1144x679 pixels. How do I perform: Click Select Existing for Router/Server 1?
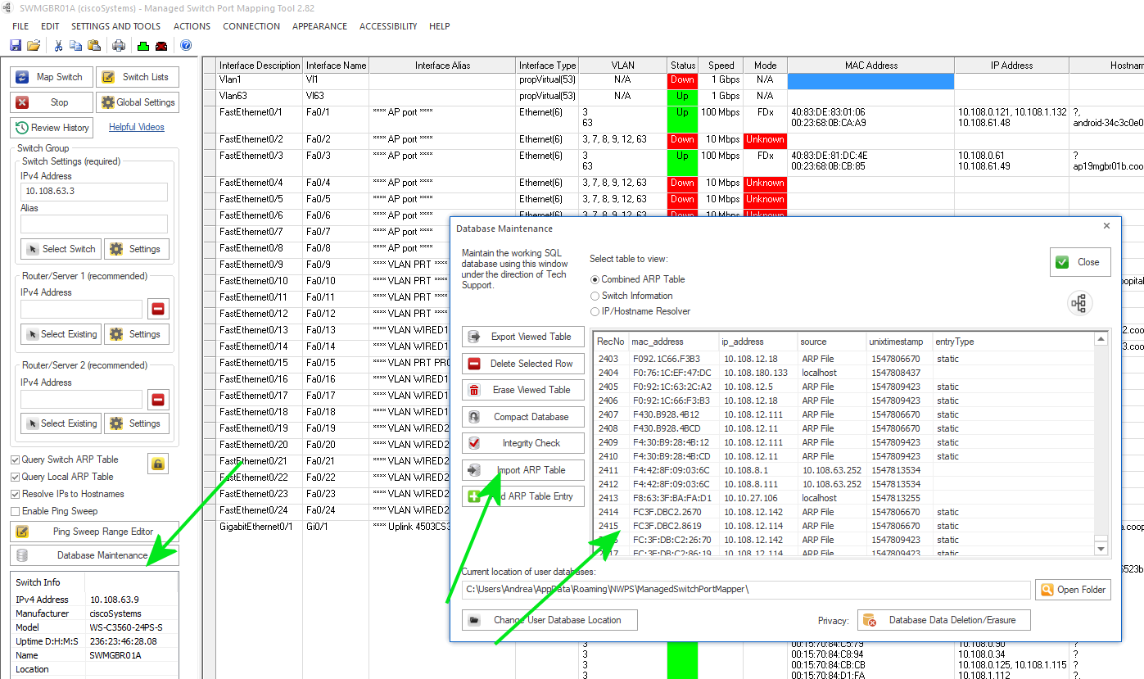(61, 334)
